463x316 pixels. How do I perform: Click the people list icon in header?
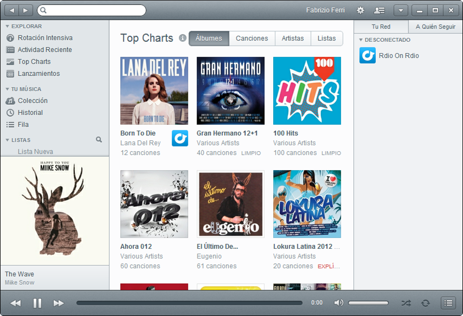tap(379, 10)
